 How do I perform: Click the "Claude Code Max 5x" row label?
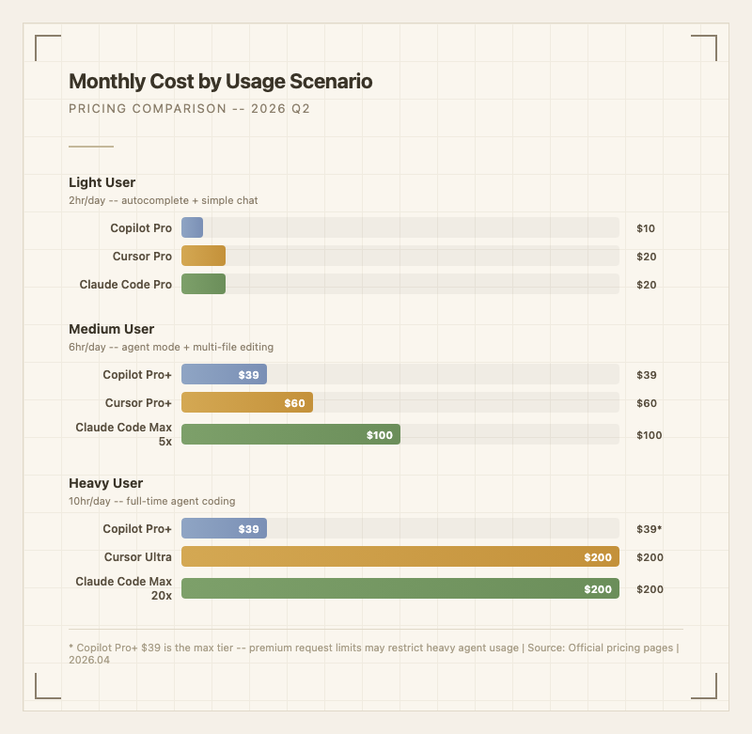click(124, 434)
